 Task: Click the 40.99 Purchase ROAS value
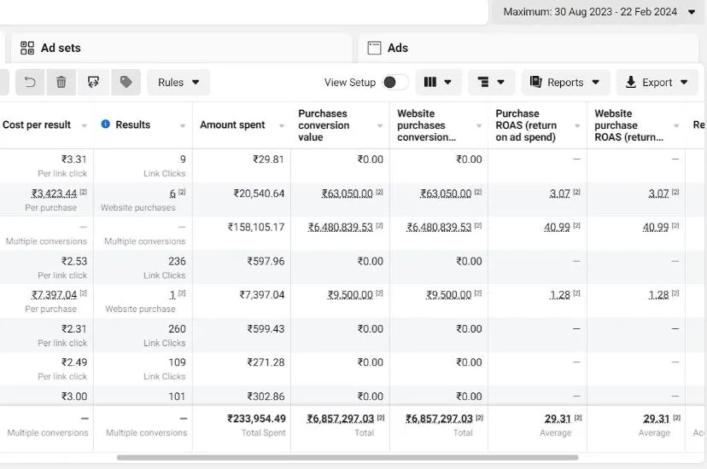click(558, 227)
